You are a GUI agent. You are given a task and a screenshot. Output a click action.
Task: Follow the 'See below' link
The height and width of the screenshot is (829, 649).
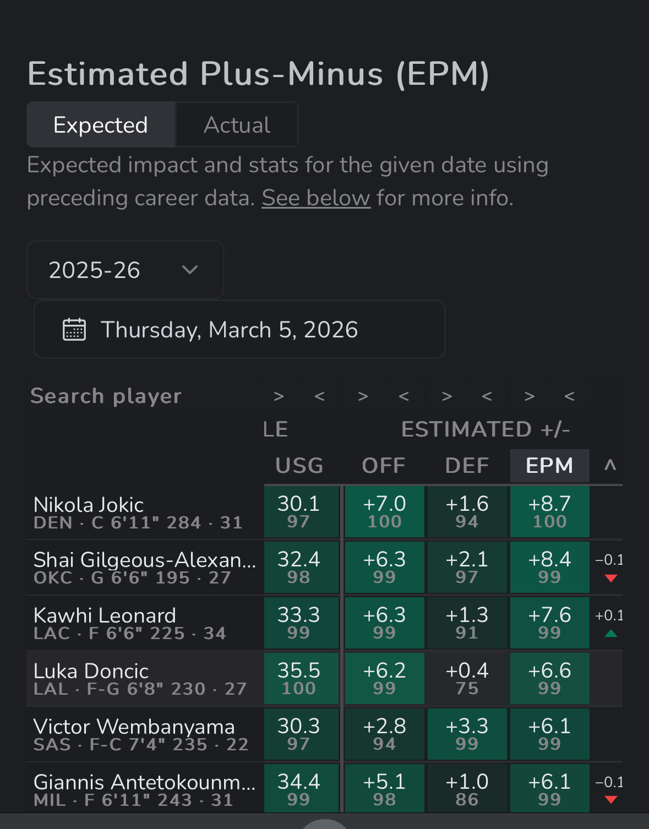tap(316, 198)
